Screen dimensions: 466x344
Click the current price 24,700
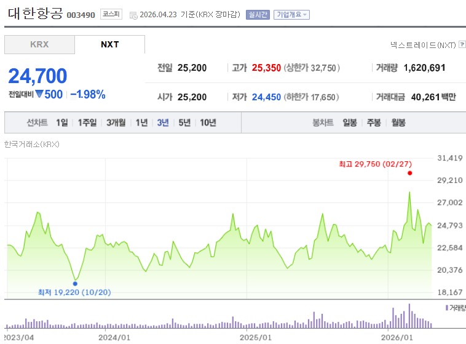(38, 76)
